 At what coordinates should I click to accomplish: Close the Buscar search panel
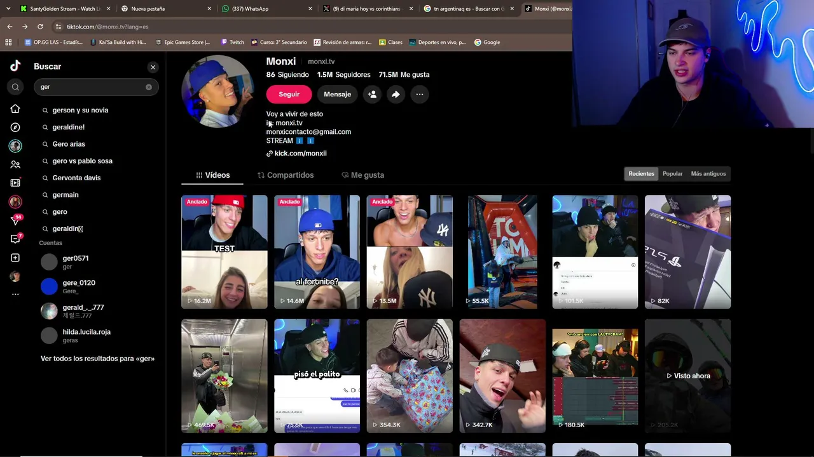153,67
